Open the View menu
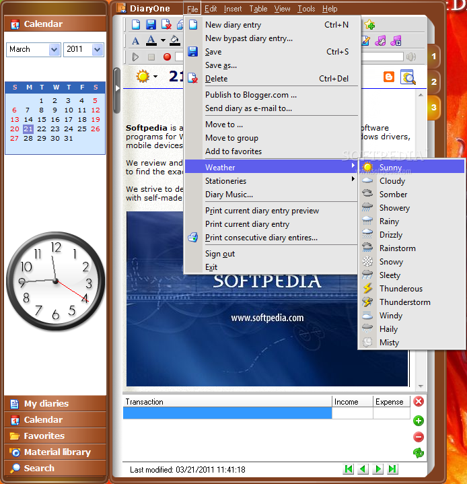 coord(282,9)
